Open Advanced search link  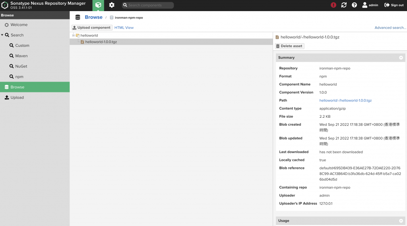(390, 27)
